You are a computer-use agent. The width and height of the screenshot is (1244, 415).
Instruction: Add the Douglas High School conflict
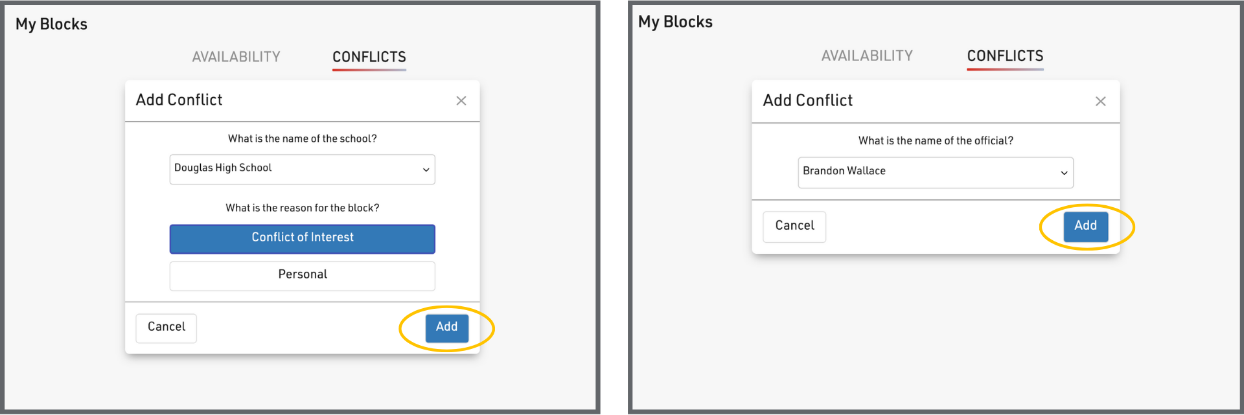[x=446, y=328]
